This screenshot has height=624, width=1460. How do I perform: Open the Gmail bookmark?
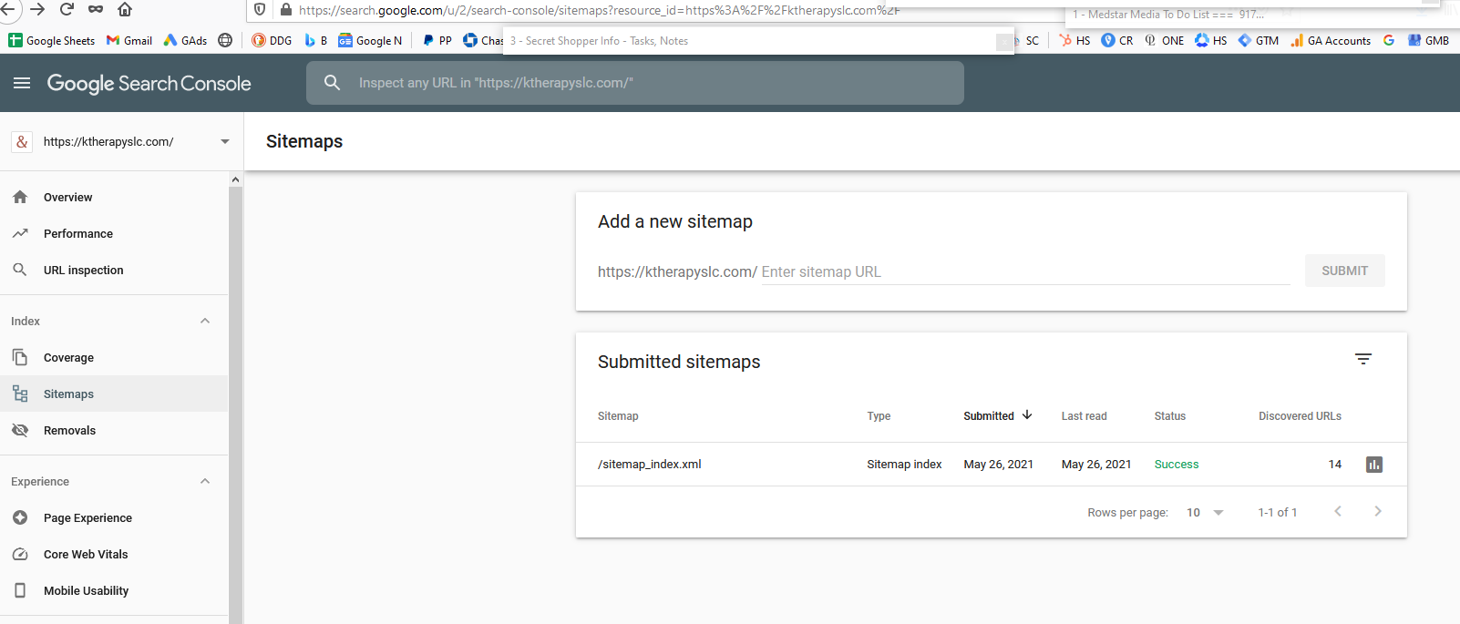[x=129, y=40]
